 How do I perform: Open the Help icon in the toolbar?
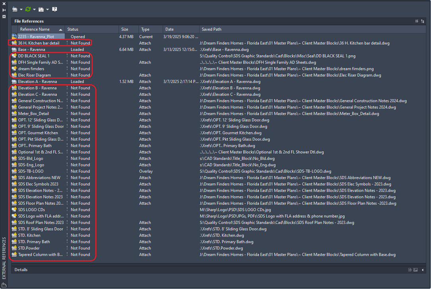pyautogui.click(x=55, y=10)
